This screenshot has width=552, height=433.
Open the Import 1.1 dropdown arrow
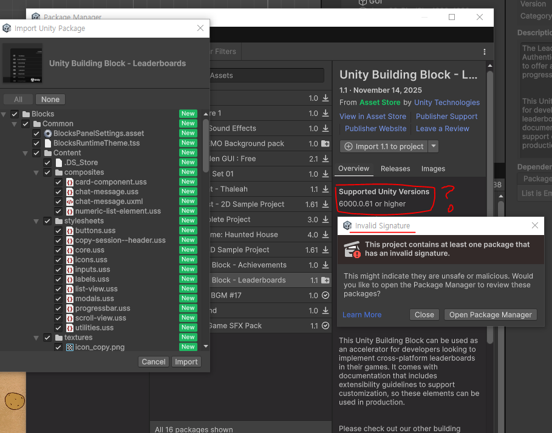click(434, 146)
